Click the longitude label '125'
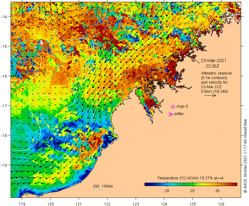This screenshot has height=206, width=249. pyautogui.click(x=193, y=204)
